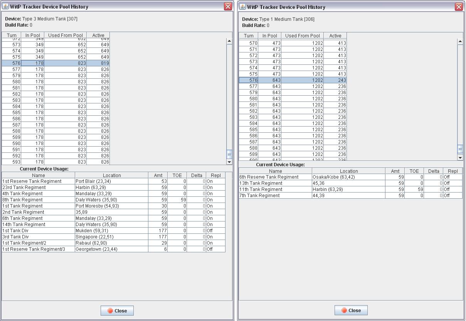Viewport: 466px width, 321px height.
Task: Click Amt header in Type 1 usage table
Action: tap(395, 171)
